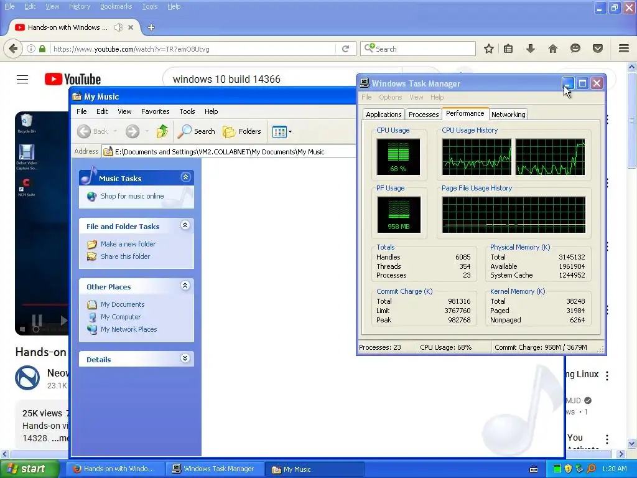Open Favorites menu in My Music window
Screen dimensions: 637x478
click(x=155, y=111)
